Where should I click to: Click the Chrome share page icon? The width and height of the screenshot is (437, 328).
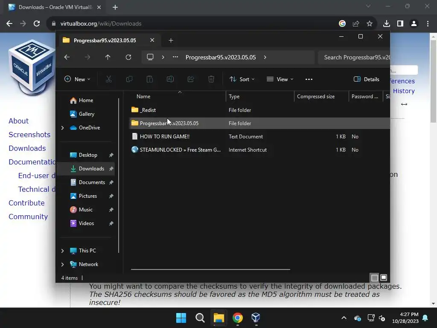click(356, 24)
